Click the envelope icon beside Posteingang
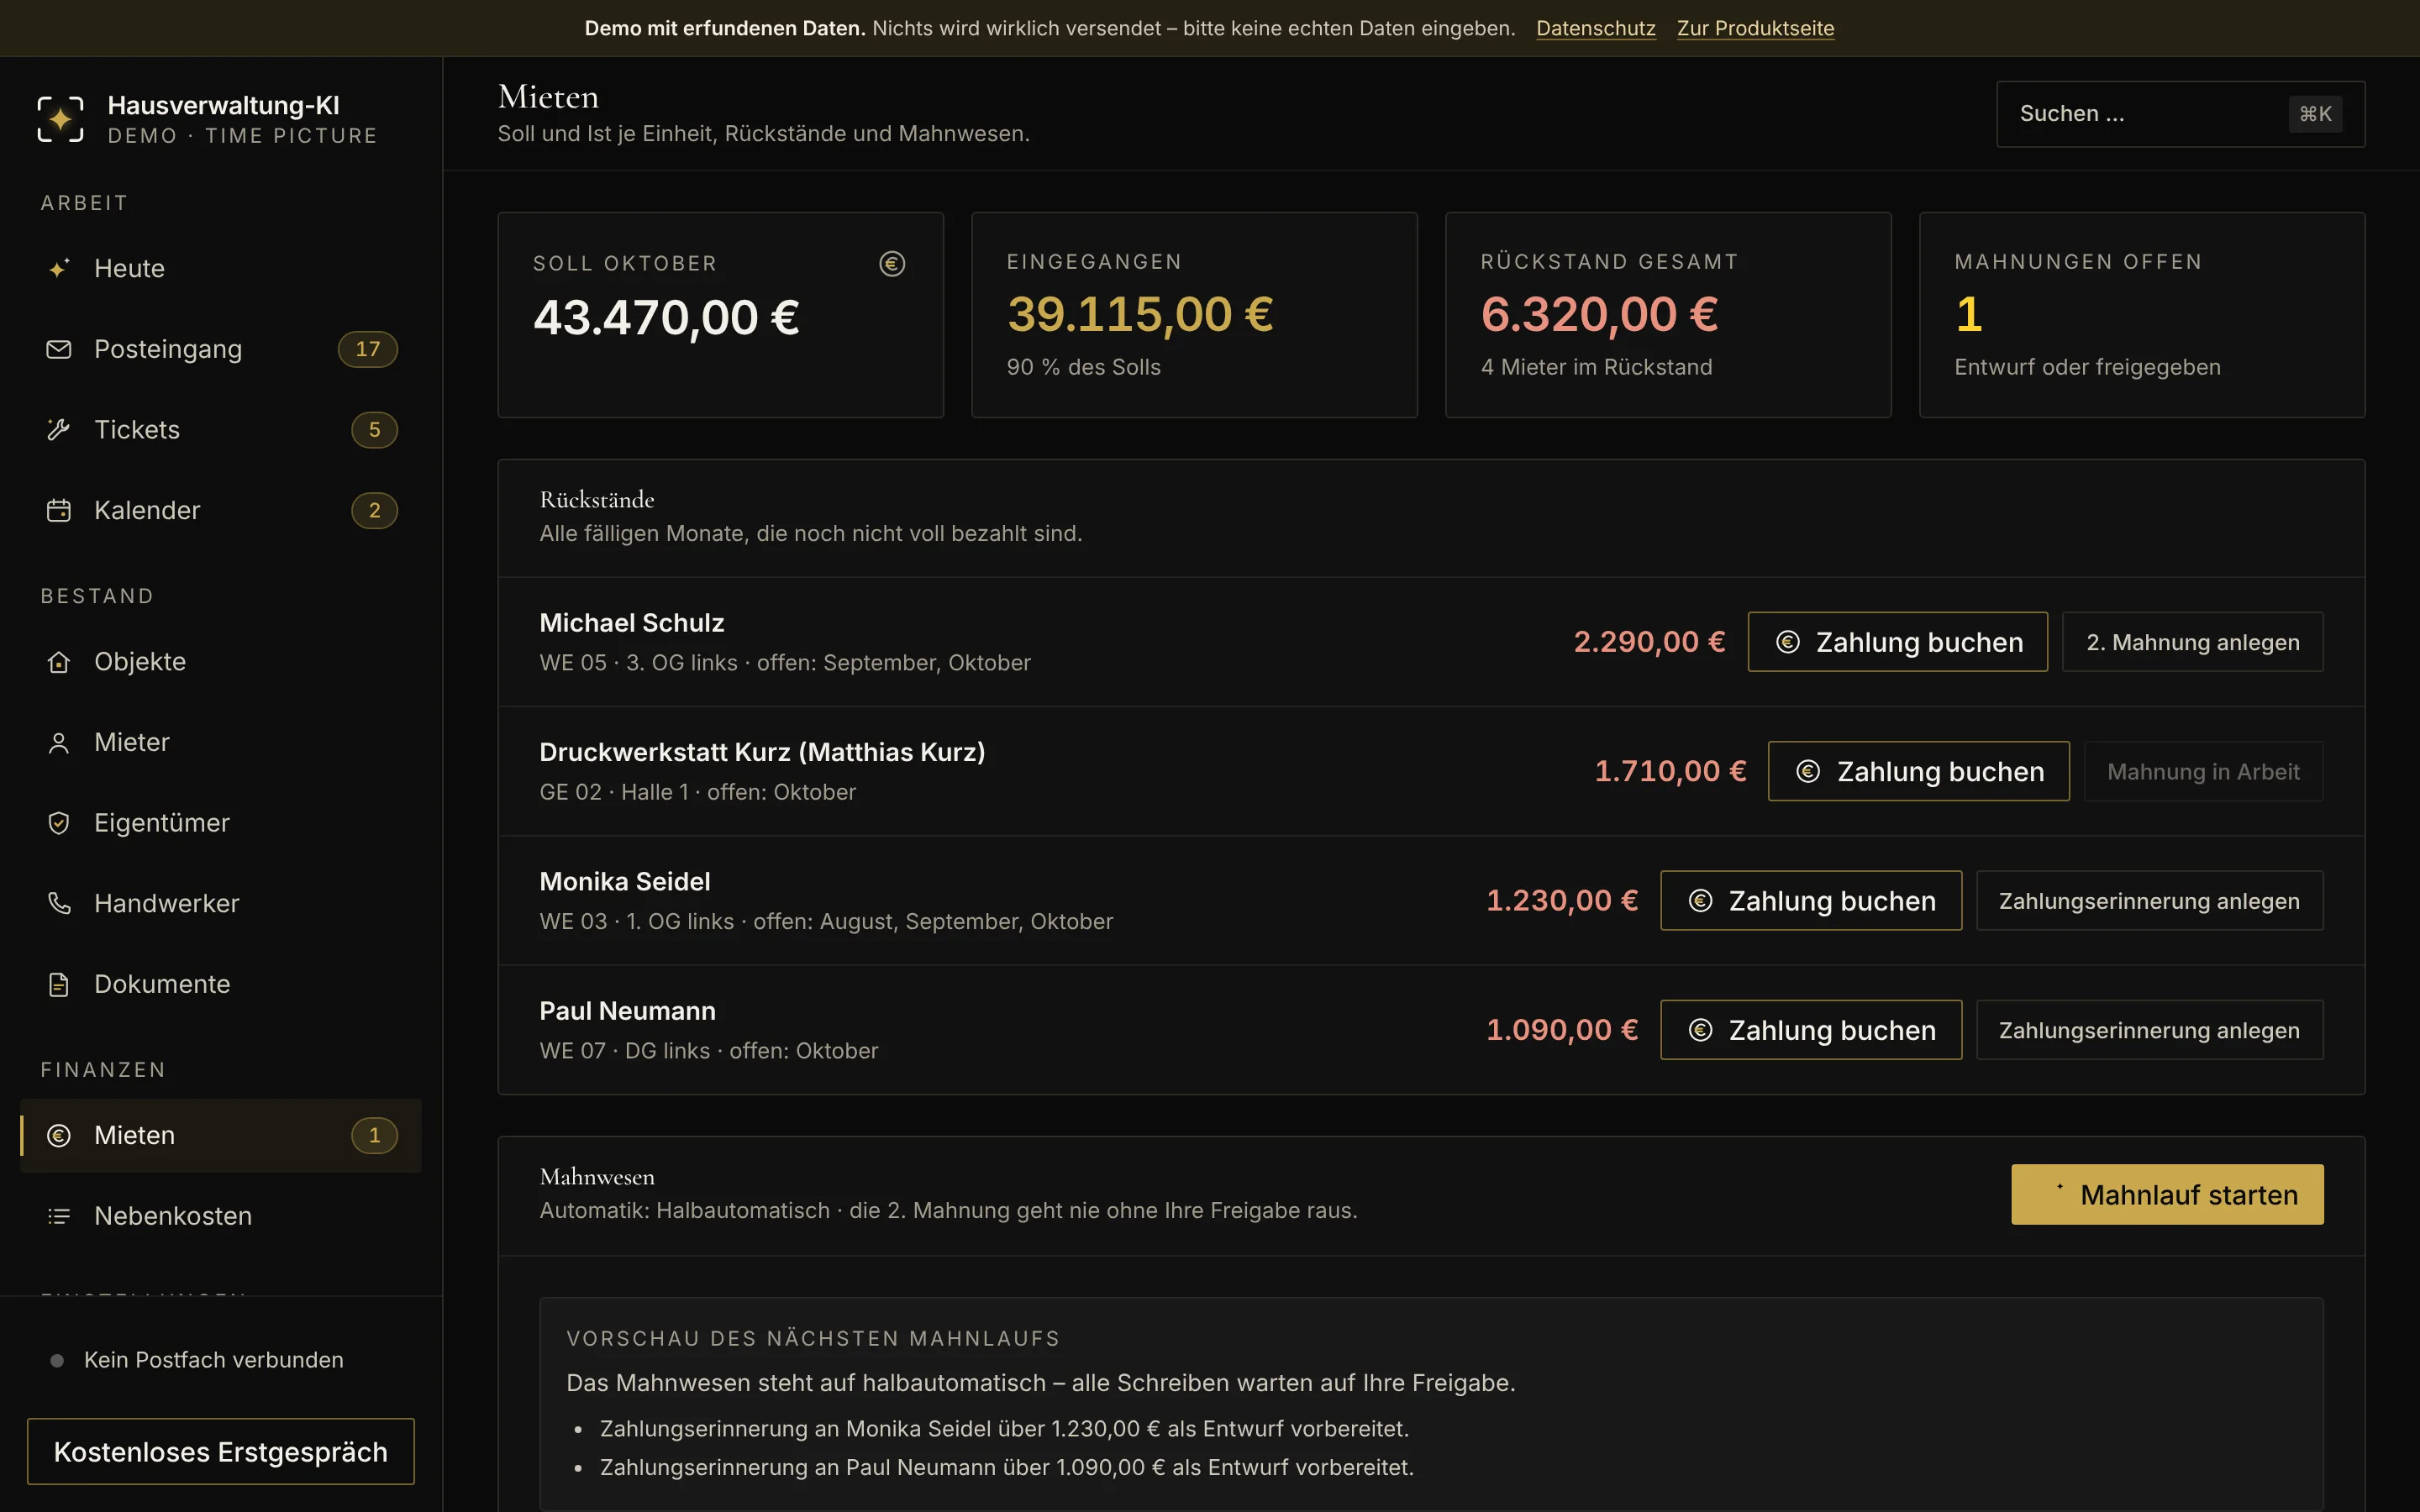Screen dimensions: 2420x1512 pos(59,349)
